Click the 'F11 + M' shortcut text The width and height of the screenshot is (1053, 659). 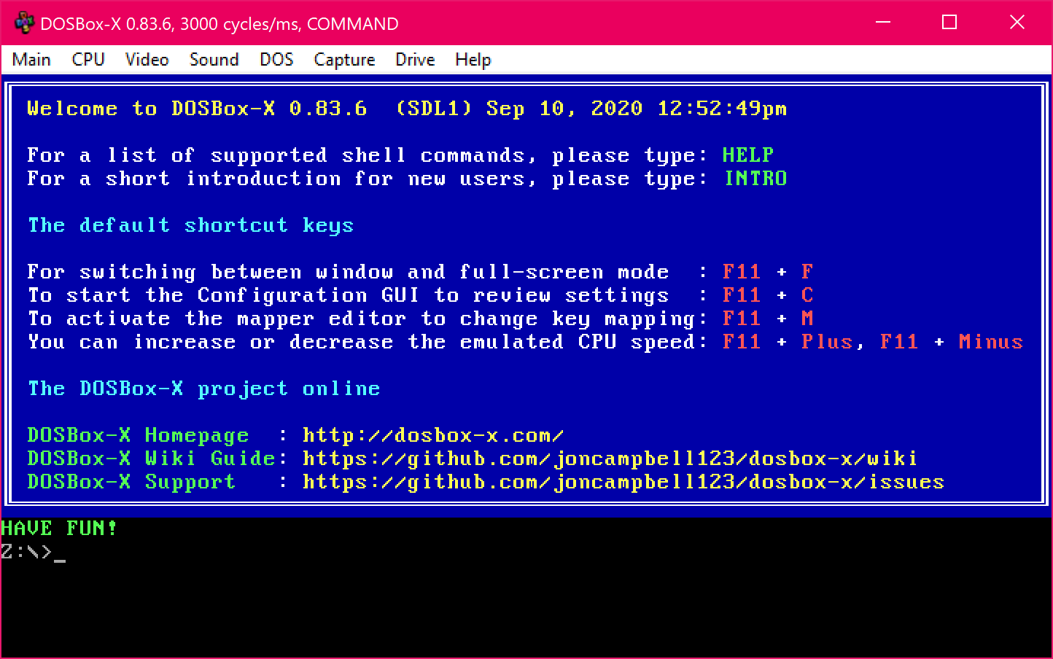coord(768,319)
